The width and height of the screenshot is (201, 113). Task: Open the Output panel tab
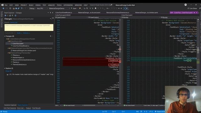[x=28, y=108]
